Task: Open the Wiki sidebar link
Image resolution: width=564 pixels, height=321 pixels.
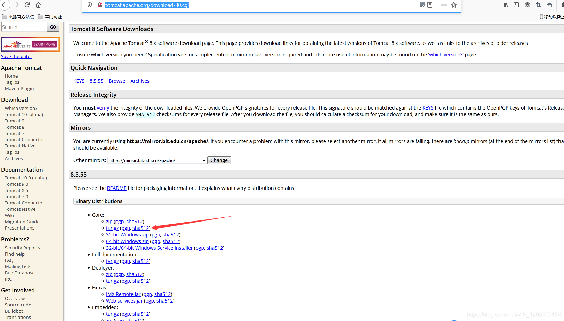Action: click(x=9, y=216)
